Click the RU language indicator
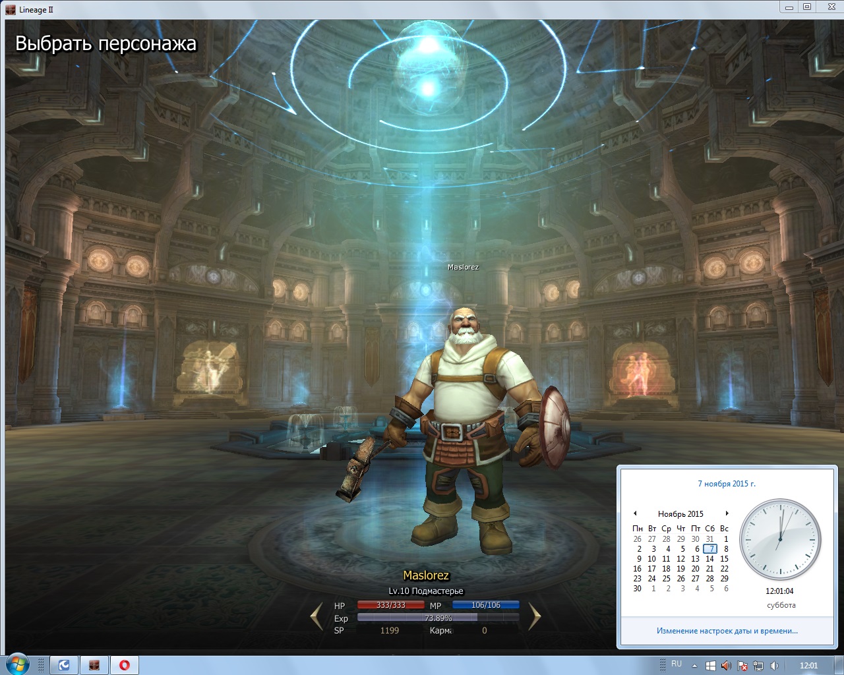 coord(677,664)
